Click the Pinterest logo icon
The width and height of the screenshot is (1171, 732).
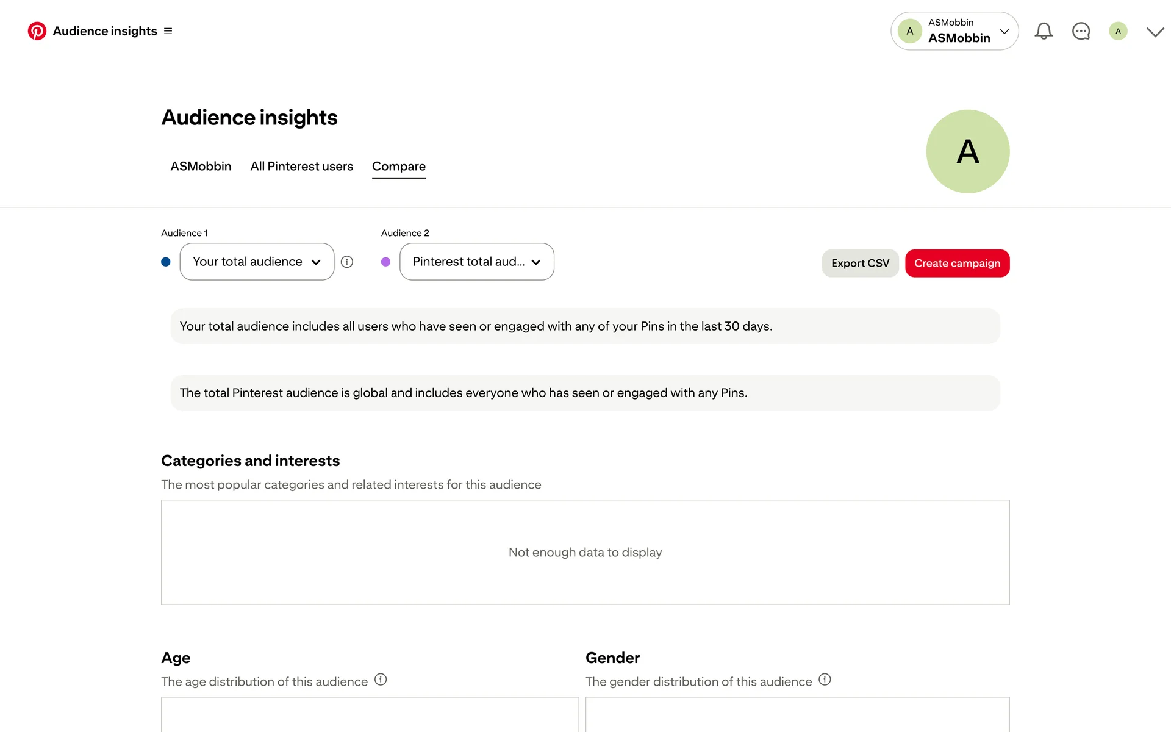click(37, 31)
